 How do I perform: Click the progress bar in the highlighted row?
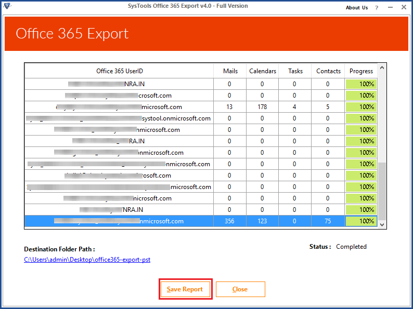coord(361,221)
